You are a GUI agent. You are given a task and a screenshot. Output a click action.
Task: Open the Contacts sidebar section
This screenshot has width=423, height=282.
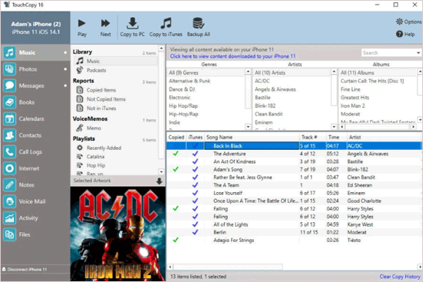[35, 135]
